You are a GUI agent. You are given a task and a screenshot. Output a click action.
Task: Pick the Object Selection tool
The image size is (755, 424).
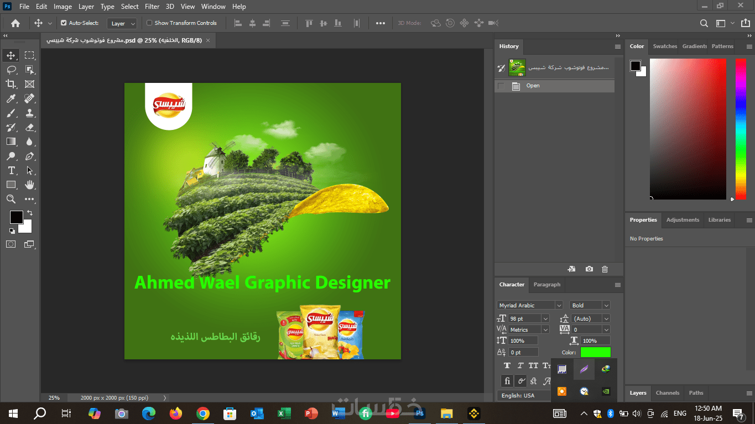[x=29, y=70]
